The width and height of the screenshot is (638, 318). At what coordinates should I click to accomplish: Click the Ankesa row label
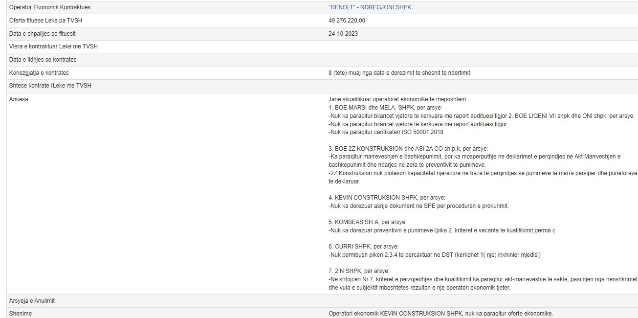coord(19,99)
